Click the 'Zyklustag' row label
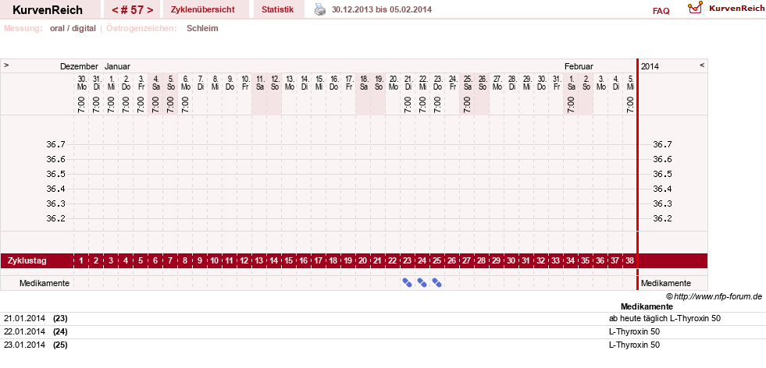Viewport: 766px width, 368px height. (27, 261)
